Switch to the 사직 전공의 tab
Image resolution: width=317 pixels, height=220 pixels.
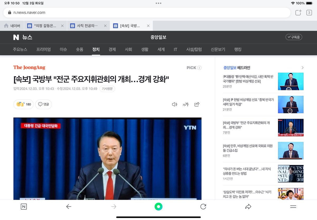(x=85, y=26)
